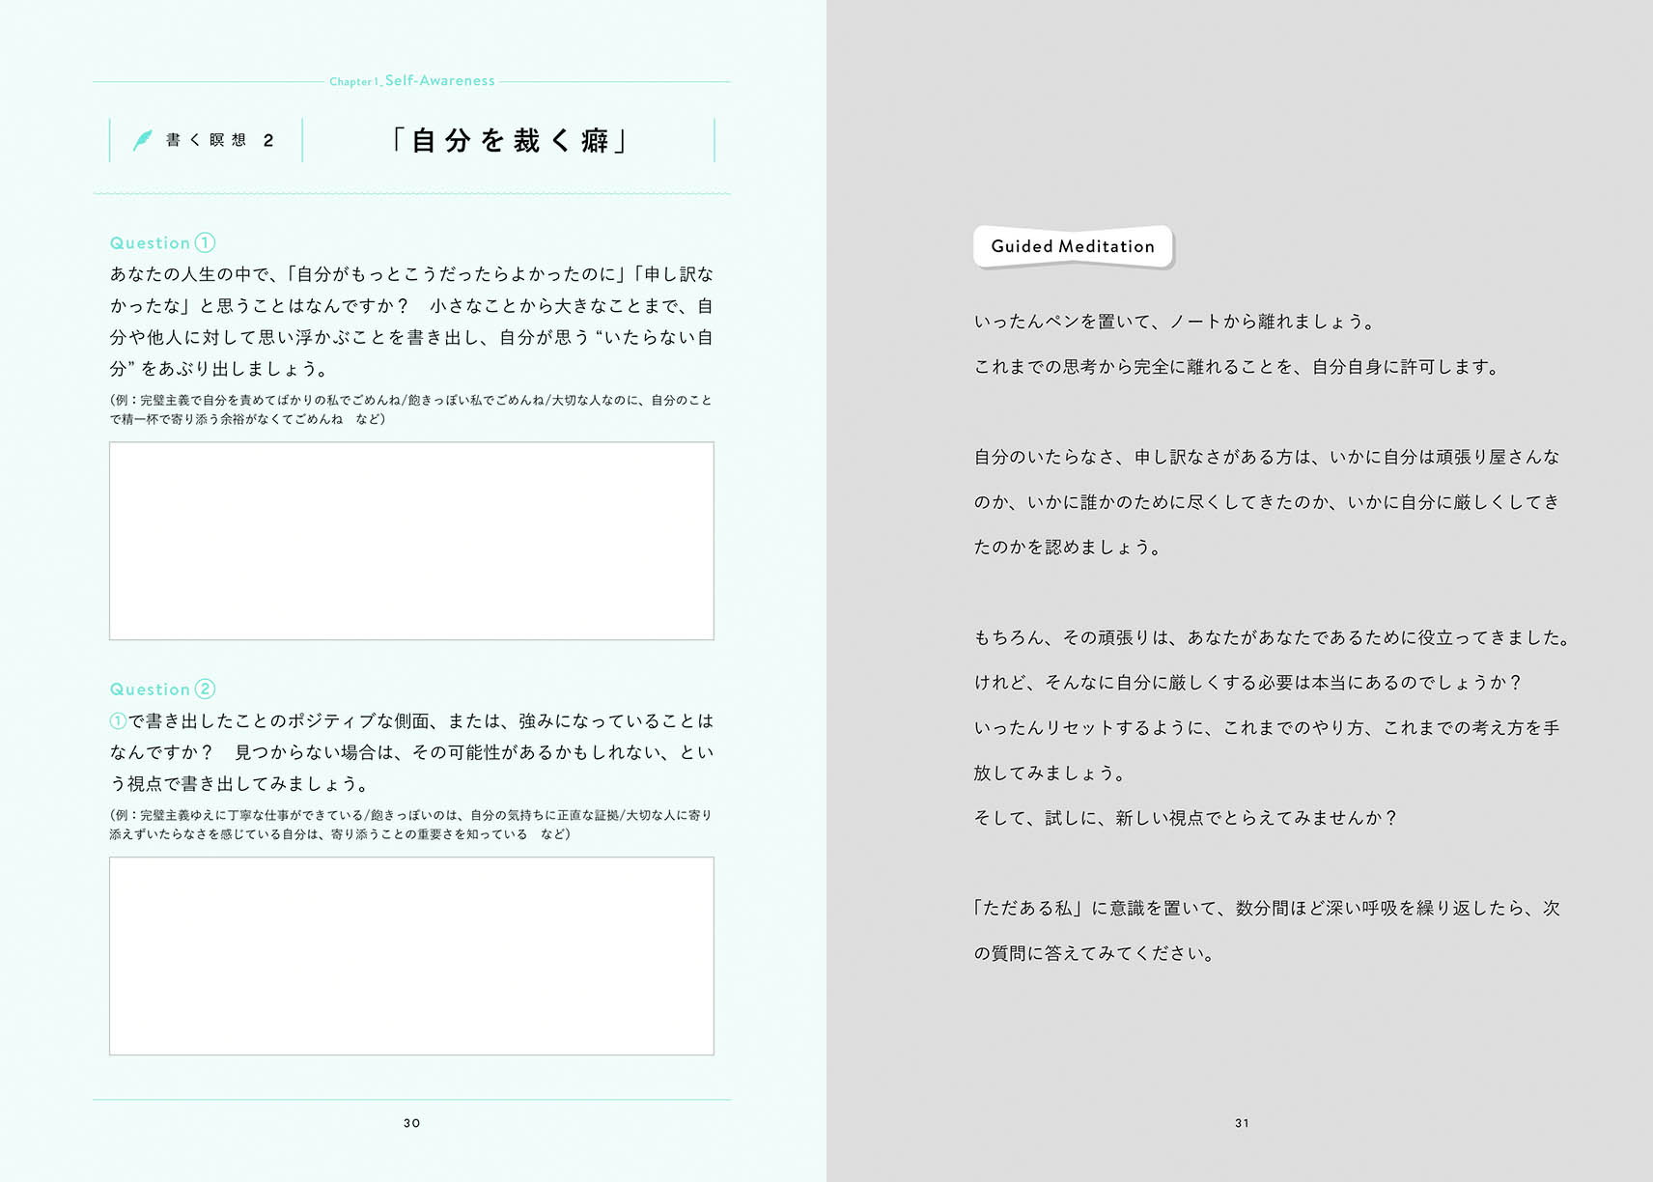The height and width of the screenshot is (1182, 1653).
Task: Select the Guided Meditation badge
Action: click(x=1072, y=246)
